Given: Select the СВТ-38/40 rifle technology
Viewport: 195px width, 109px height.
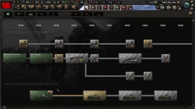Looking at the screenshot, I should tap(41, 58).
